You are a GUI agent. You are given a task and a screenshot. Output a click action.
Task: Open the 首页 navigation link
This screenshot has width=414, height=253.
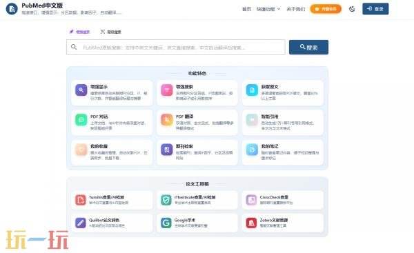(x=246, y=9)
